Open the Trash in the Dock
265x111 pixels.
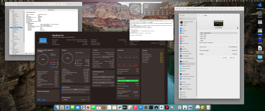[x=208, y=107]
